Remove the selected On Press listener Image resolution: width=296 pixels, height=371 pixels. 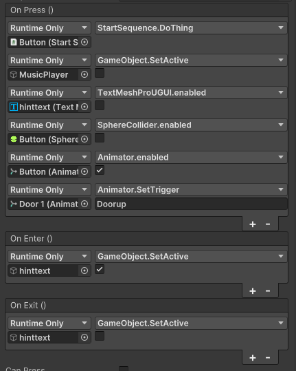268,224
